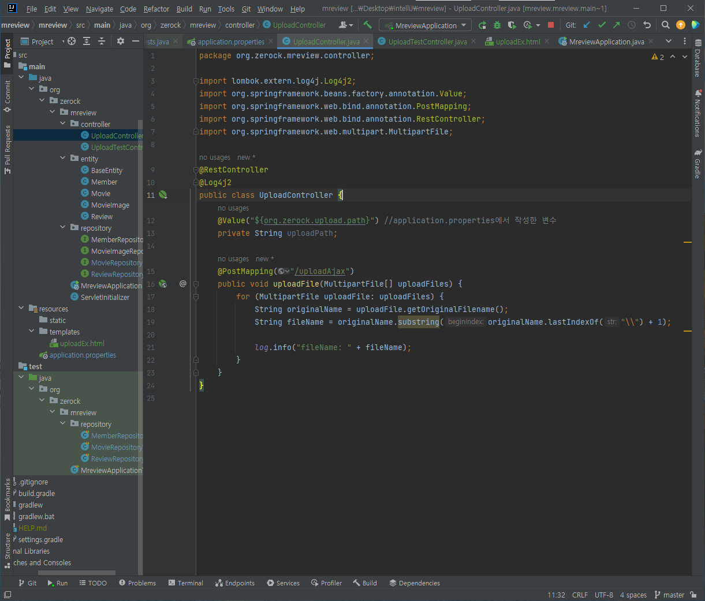Click the Profiler run icon in toolbar
Screen dimensions: 705x601
[x=527, y=25]
